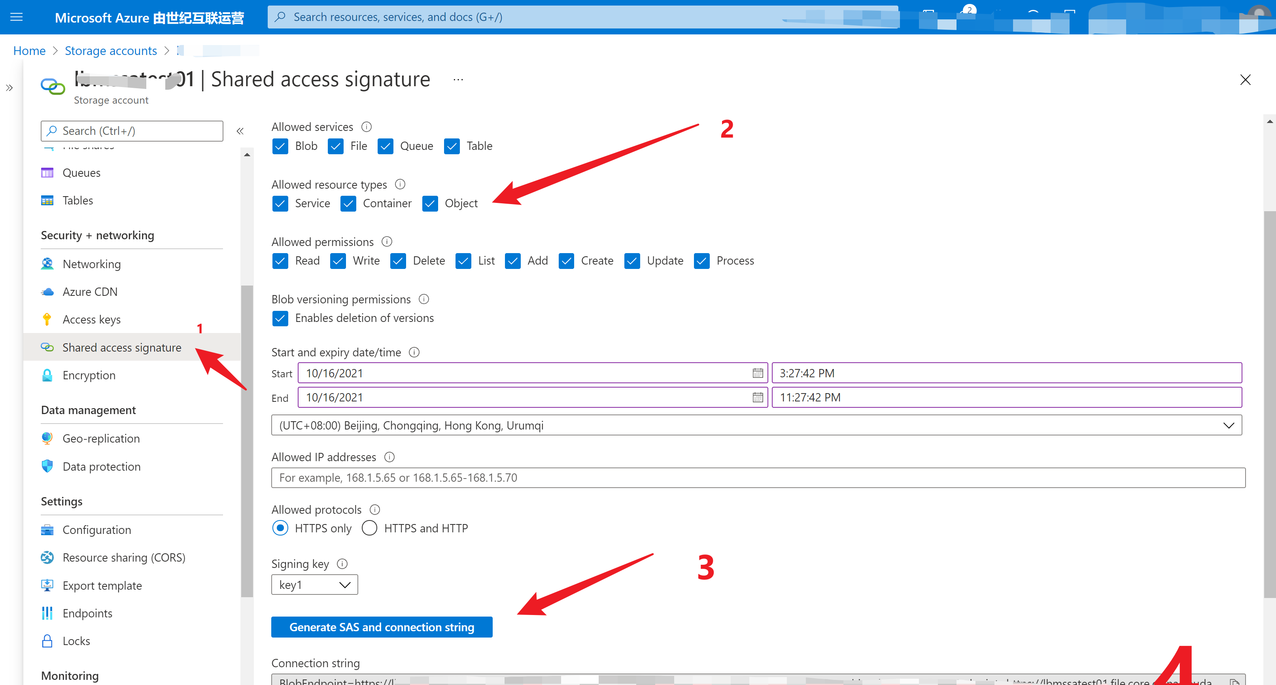The width and height of the screenshot is (1276, 685).
Task: Click the Endpoints bars icon
Action: click(x=47, y=613)
